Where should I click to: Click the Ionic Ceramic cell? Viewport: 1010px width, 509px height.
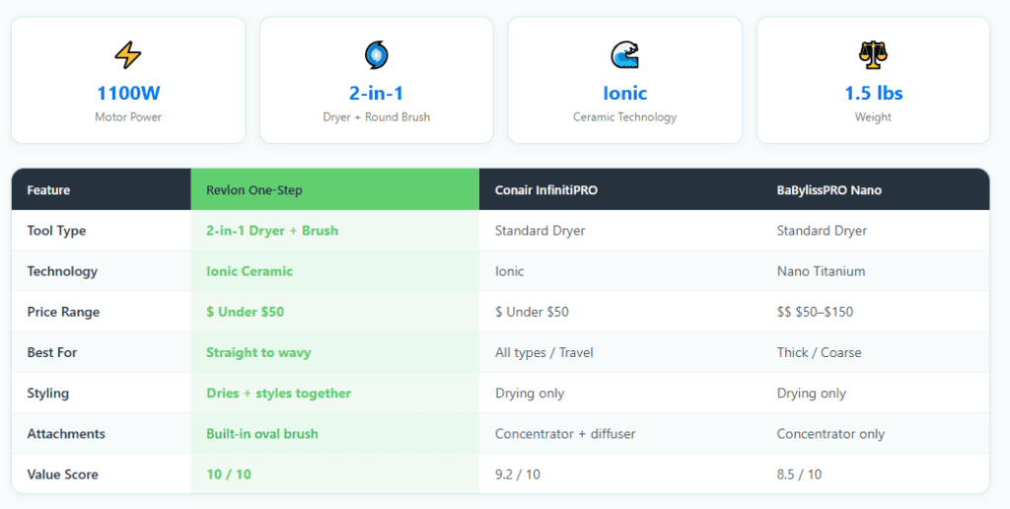click(x=335, y=271)
